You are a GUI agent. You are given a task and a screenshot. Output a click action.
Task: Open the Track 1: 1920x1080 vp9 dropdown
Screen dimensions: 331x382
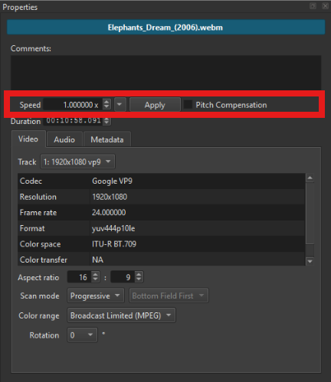77,162
